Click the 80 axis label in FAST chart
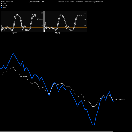The image size is (132, 132). tap(42, 13)
